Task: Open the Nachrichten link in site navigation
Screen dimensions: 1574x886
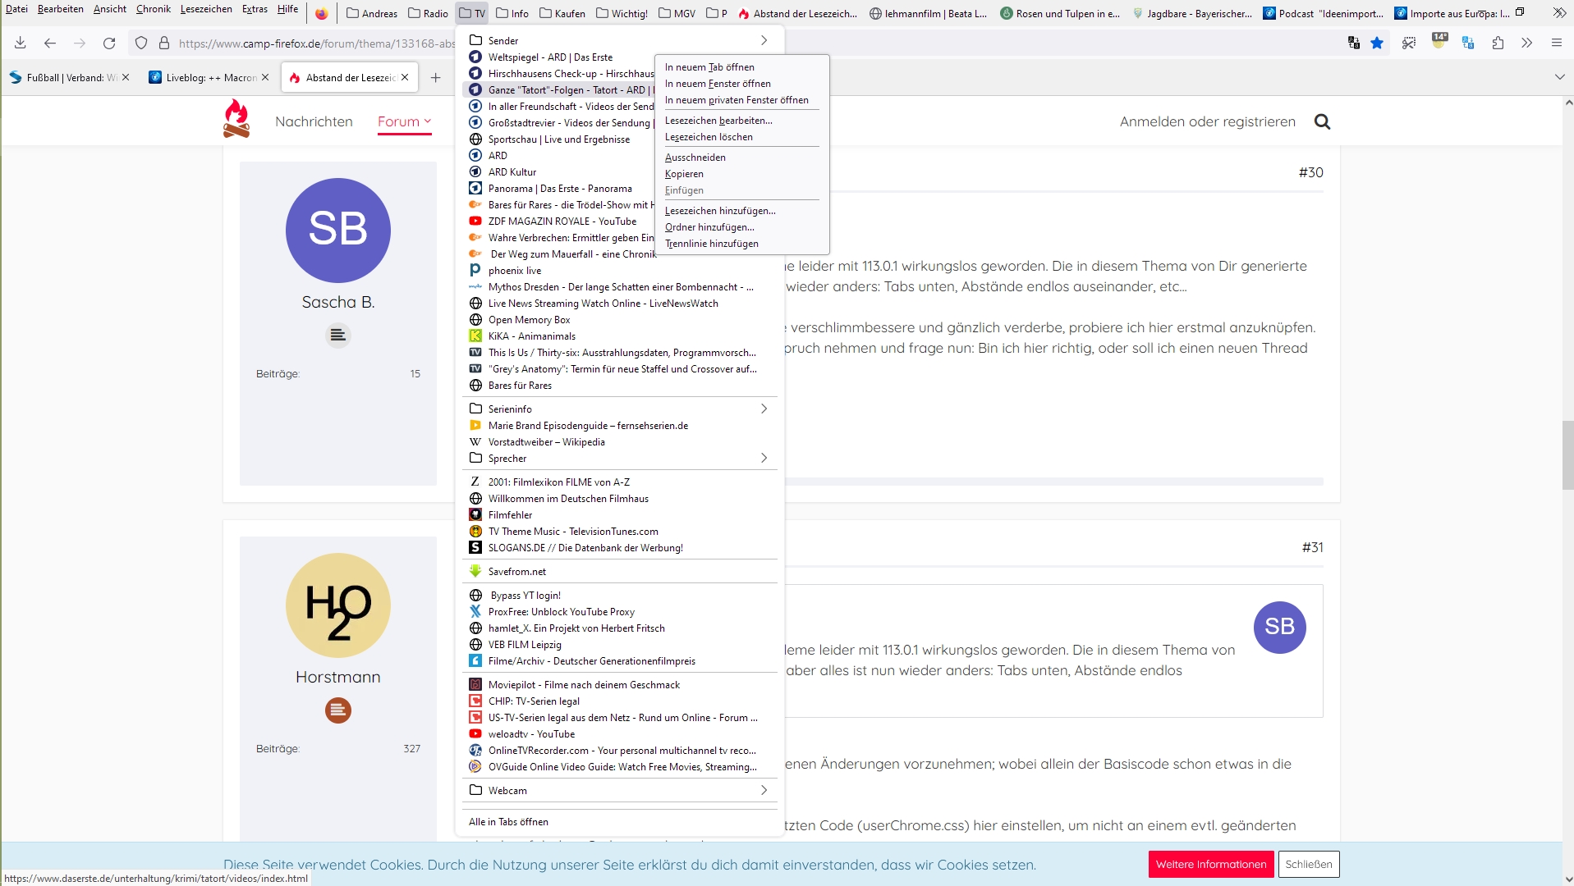Action: pyautogui.click(x=314, y=121)
